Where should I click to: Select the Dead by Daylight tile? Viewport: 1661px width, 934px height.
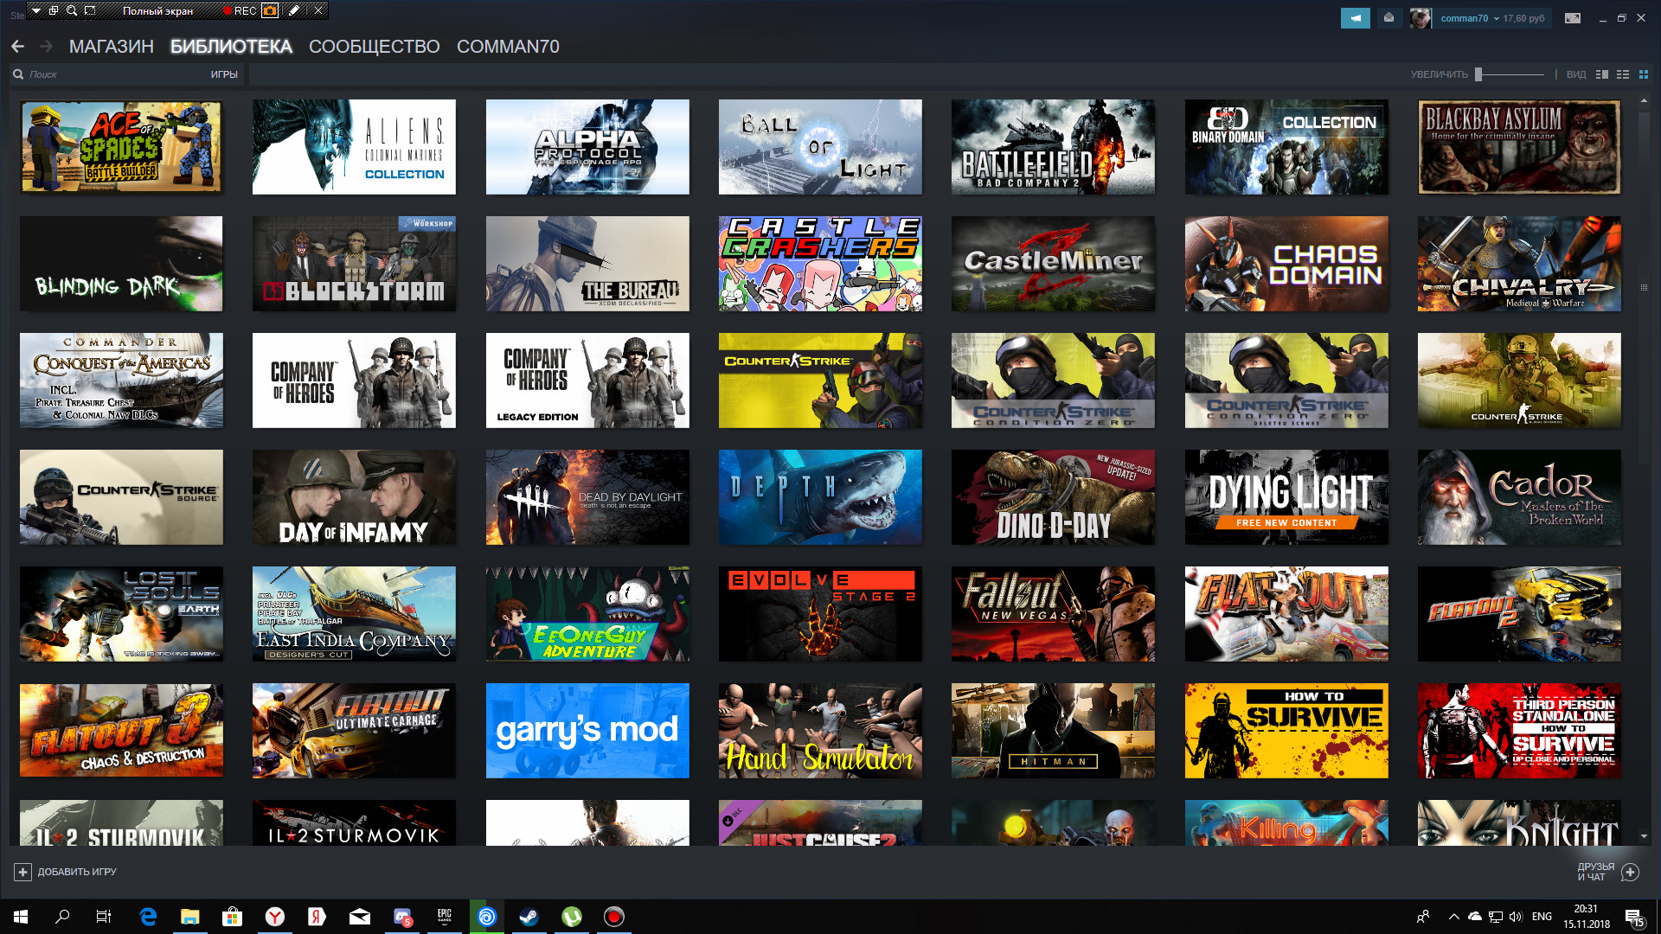[587, 497]
